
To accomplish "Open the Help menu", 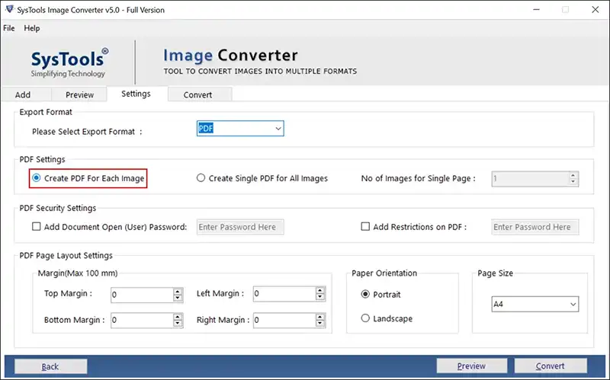I will click(31, 28).
